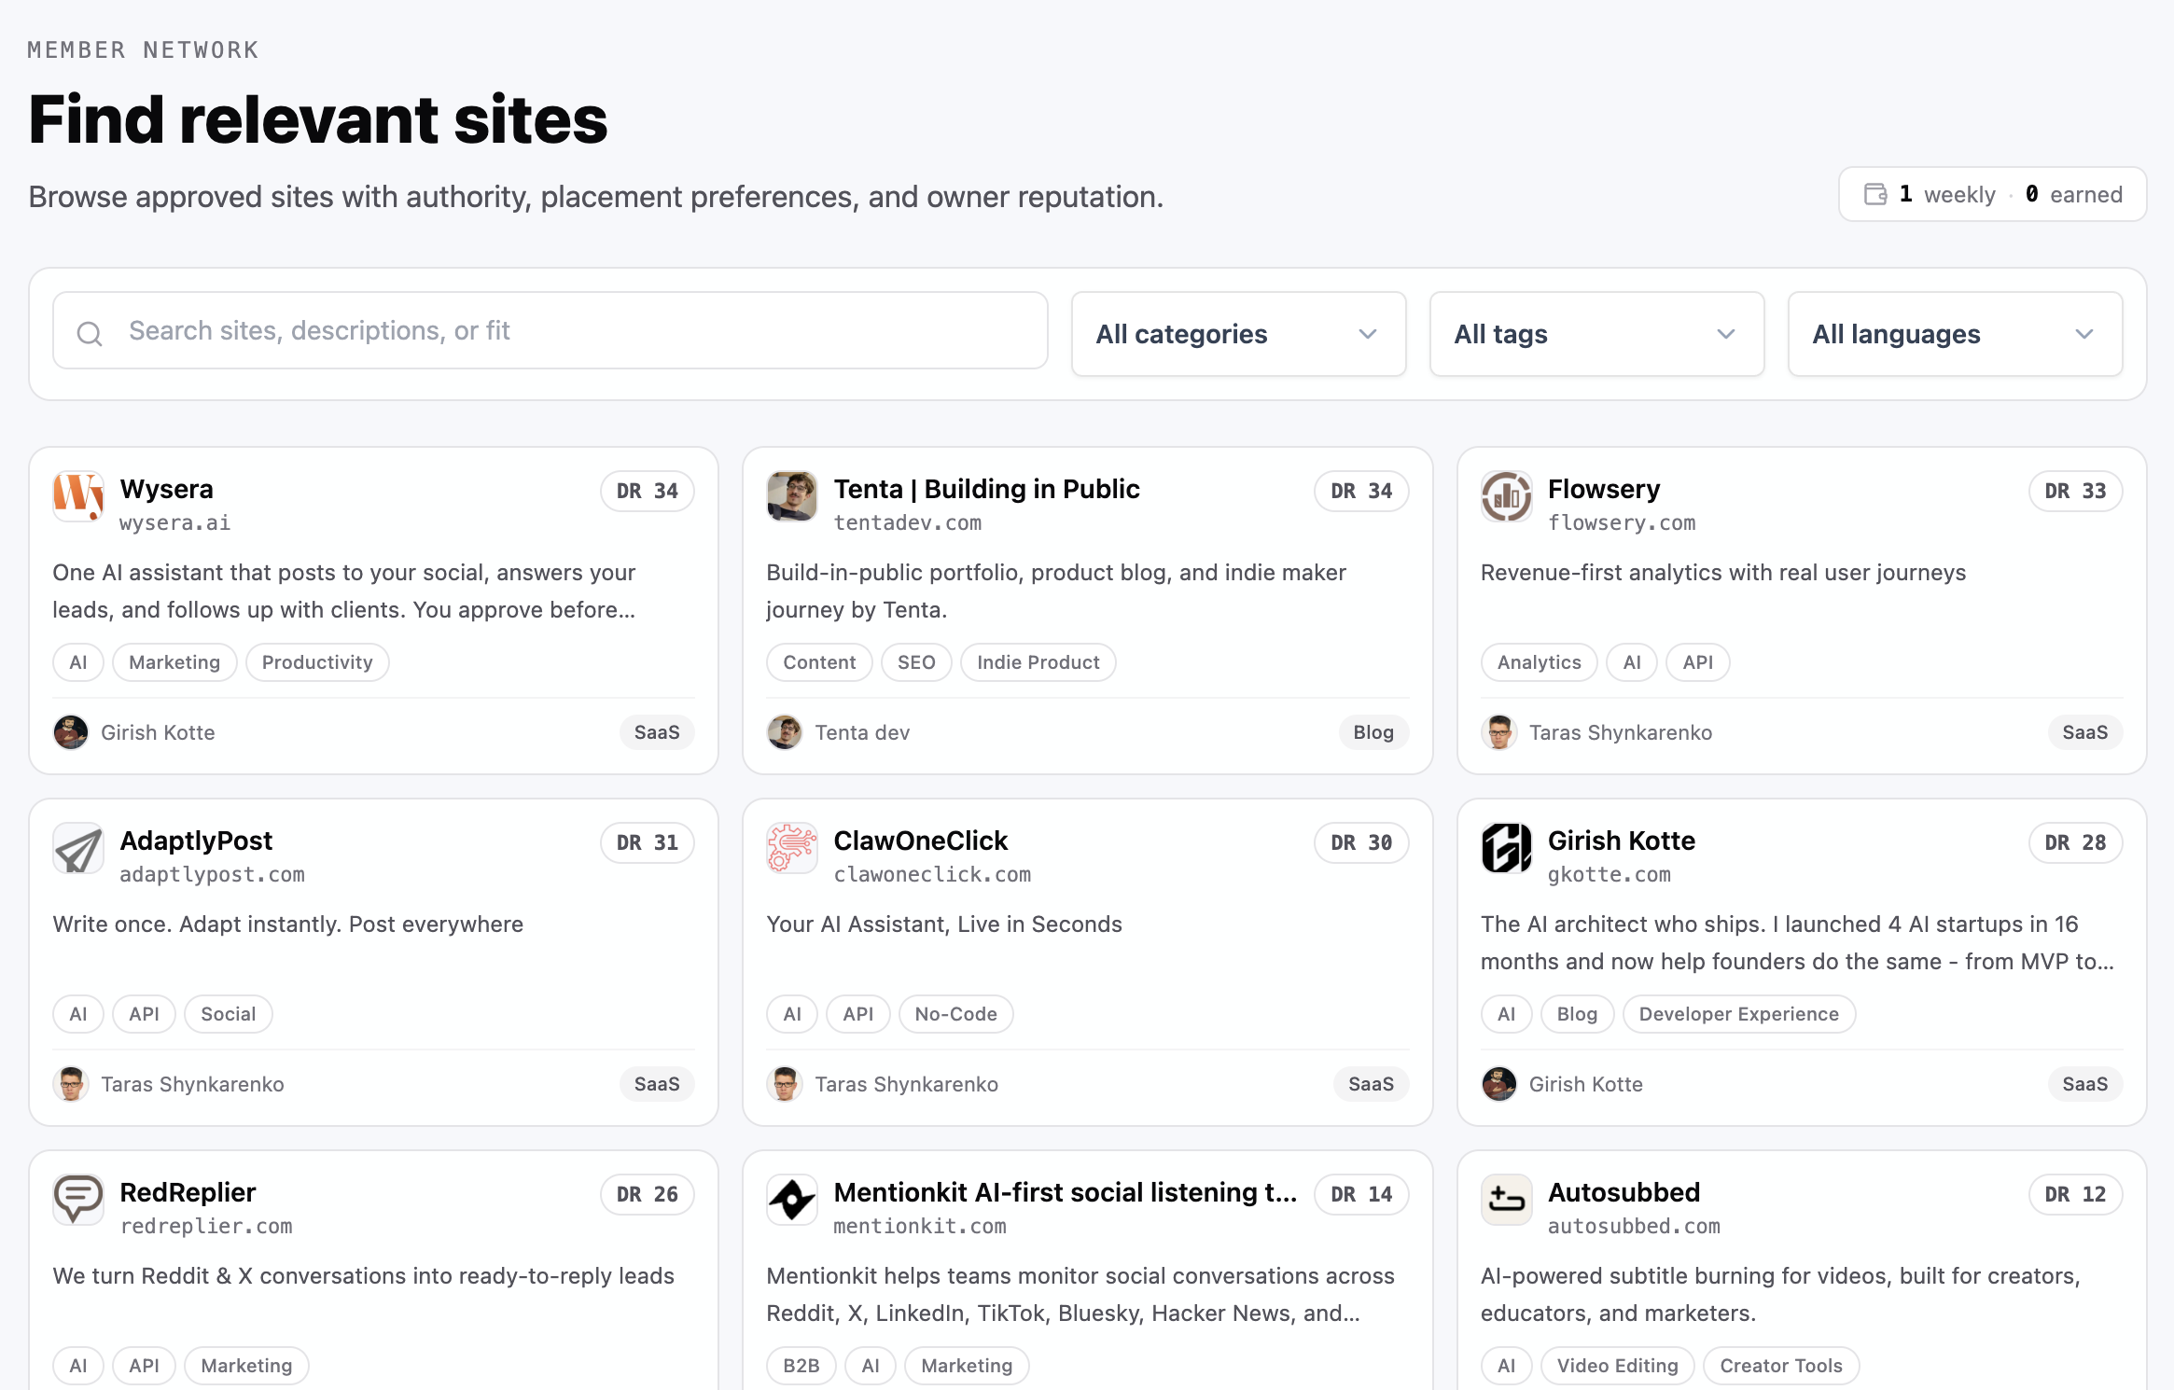This screenshot has width=2174, height=1390.
Task: Click the DR 33 badge on Flowsery
Action: tap(2075, 491)
